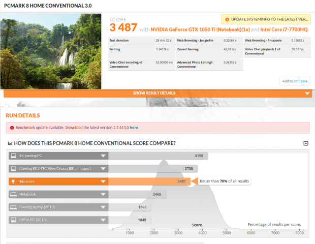Screen dimensions: 315x244
Task: Click the Advanced Photo Editing1 Conventional label
Action: [195, 65]
